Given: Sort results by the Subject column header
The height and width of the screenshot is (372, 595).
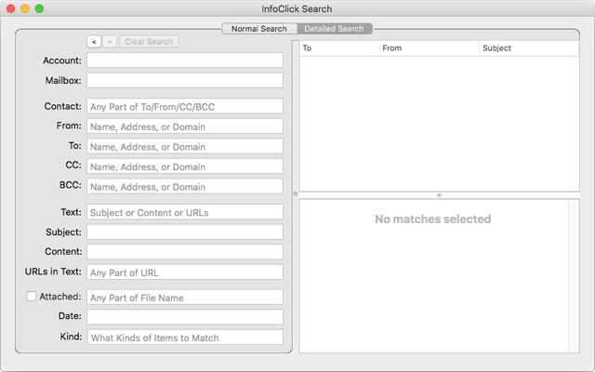Looking at the screenshot, I should click(x=529, y=48).
